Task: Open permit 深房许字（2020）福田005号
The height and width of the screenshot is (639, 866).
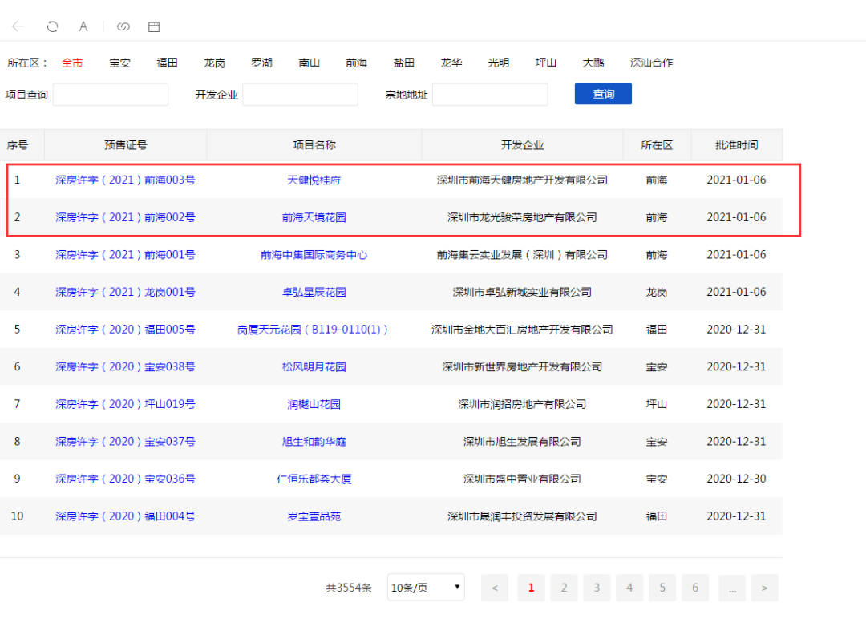Action: [125, 330]
